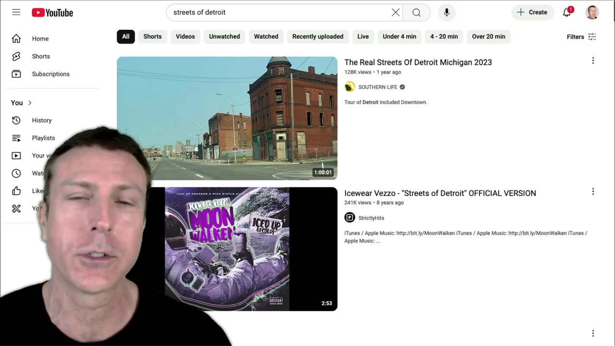Select the Unwatched filter chip
Image resolution: width=615 pixels, height=346 pixels.
pyautogui.click(x=224, y=37)
